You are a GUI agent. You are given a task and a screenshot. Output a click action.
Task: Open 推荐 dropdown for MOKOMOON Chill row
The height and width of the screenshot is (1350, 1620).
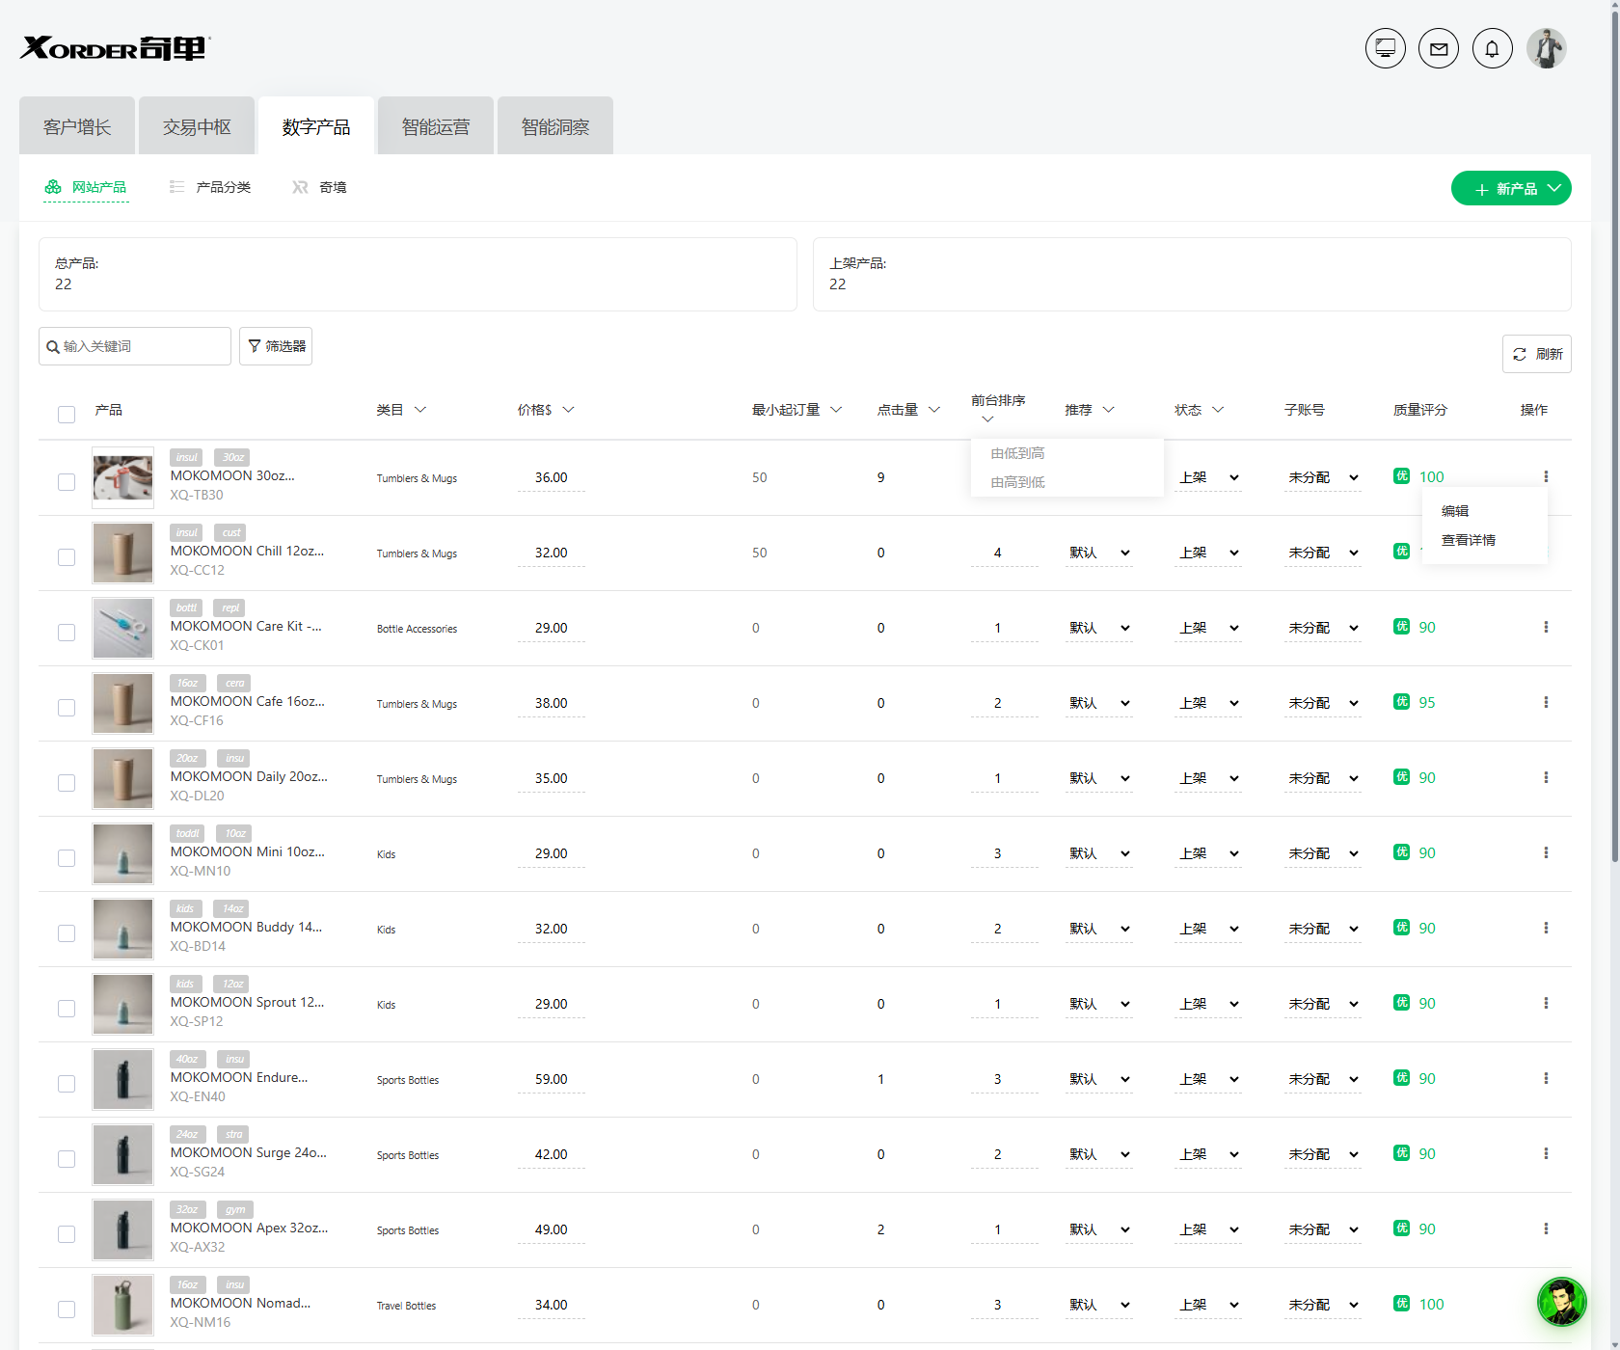1099,553
